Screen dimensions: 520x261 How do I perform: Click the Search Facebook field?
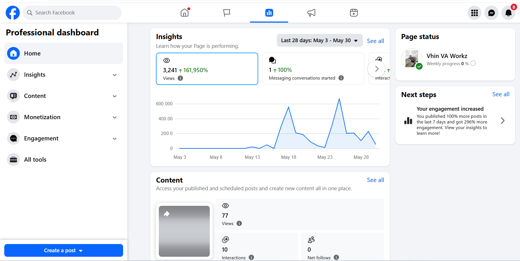point(72,13)
